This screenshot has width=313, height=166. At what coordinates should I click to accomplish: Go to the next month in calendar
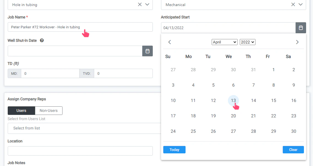pos(297,42)
